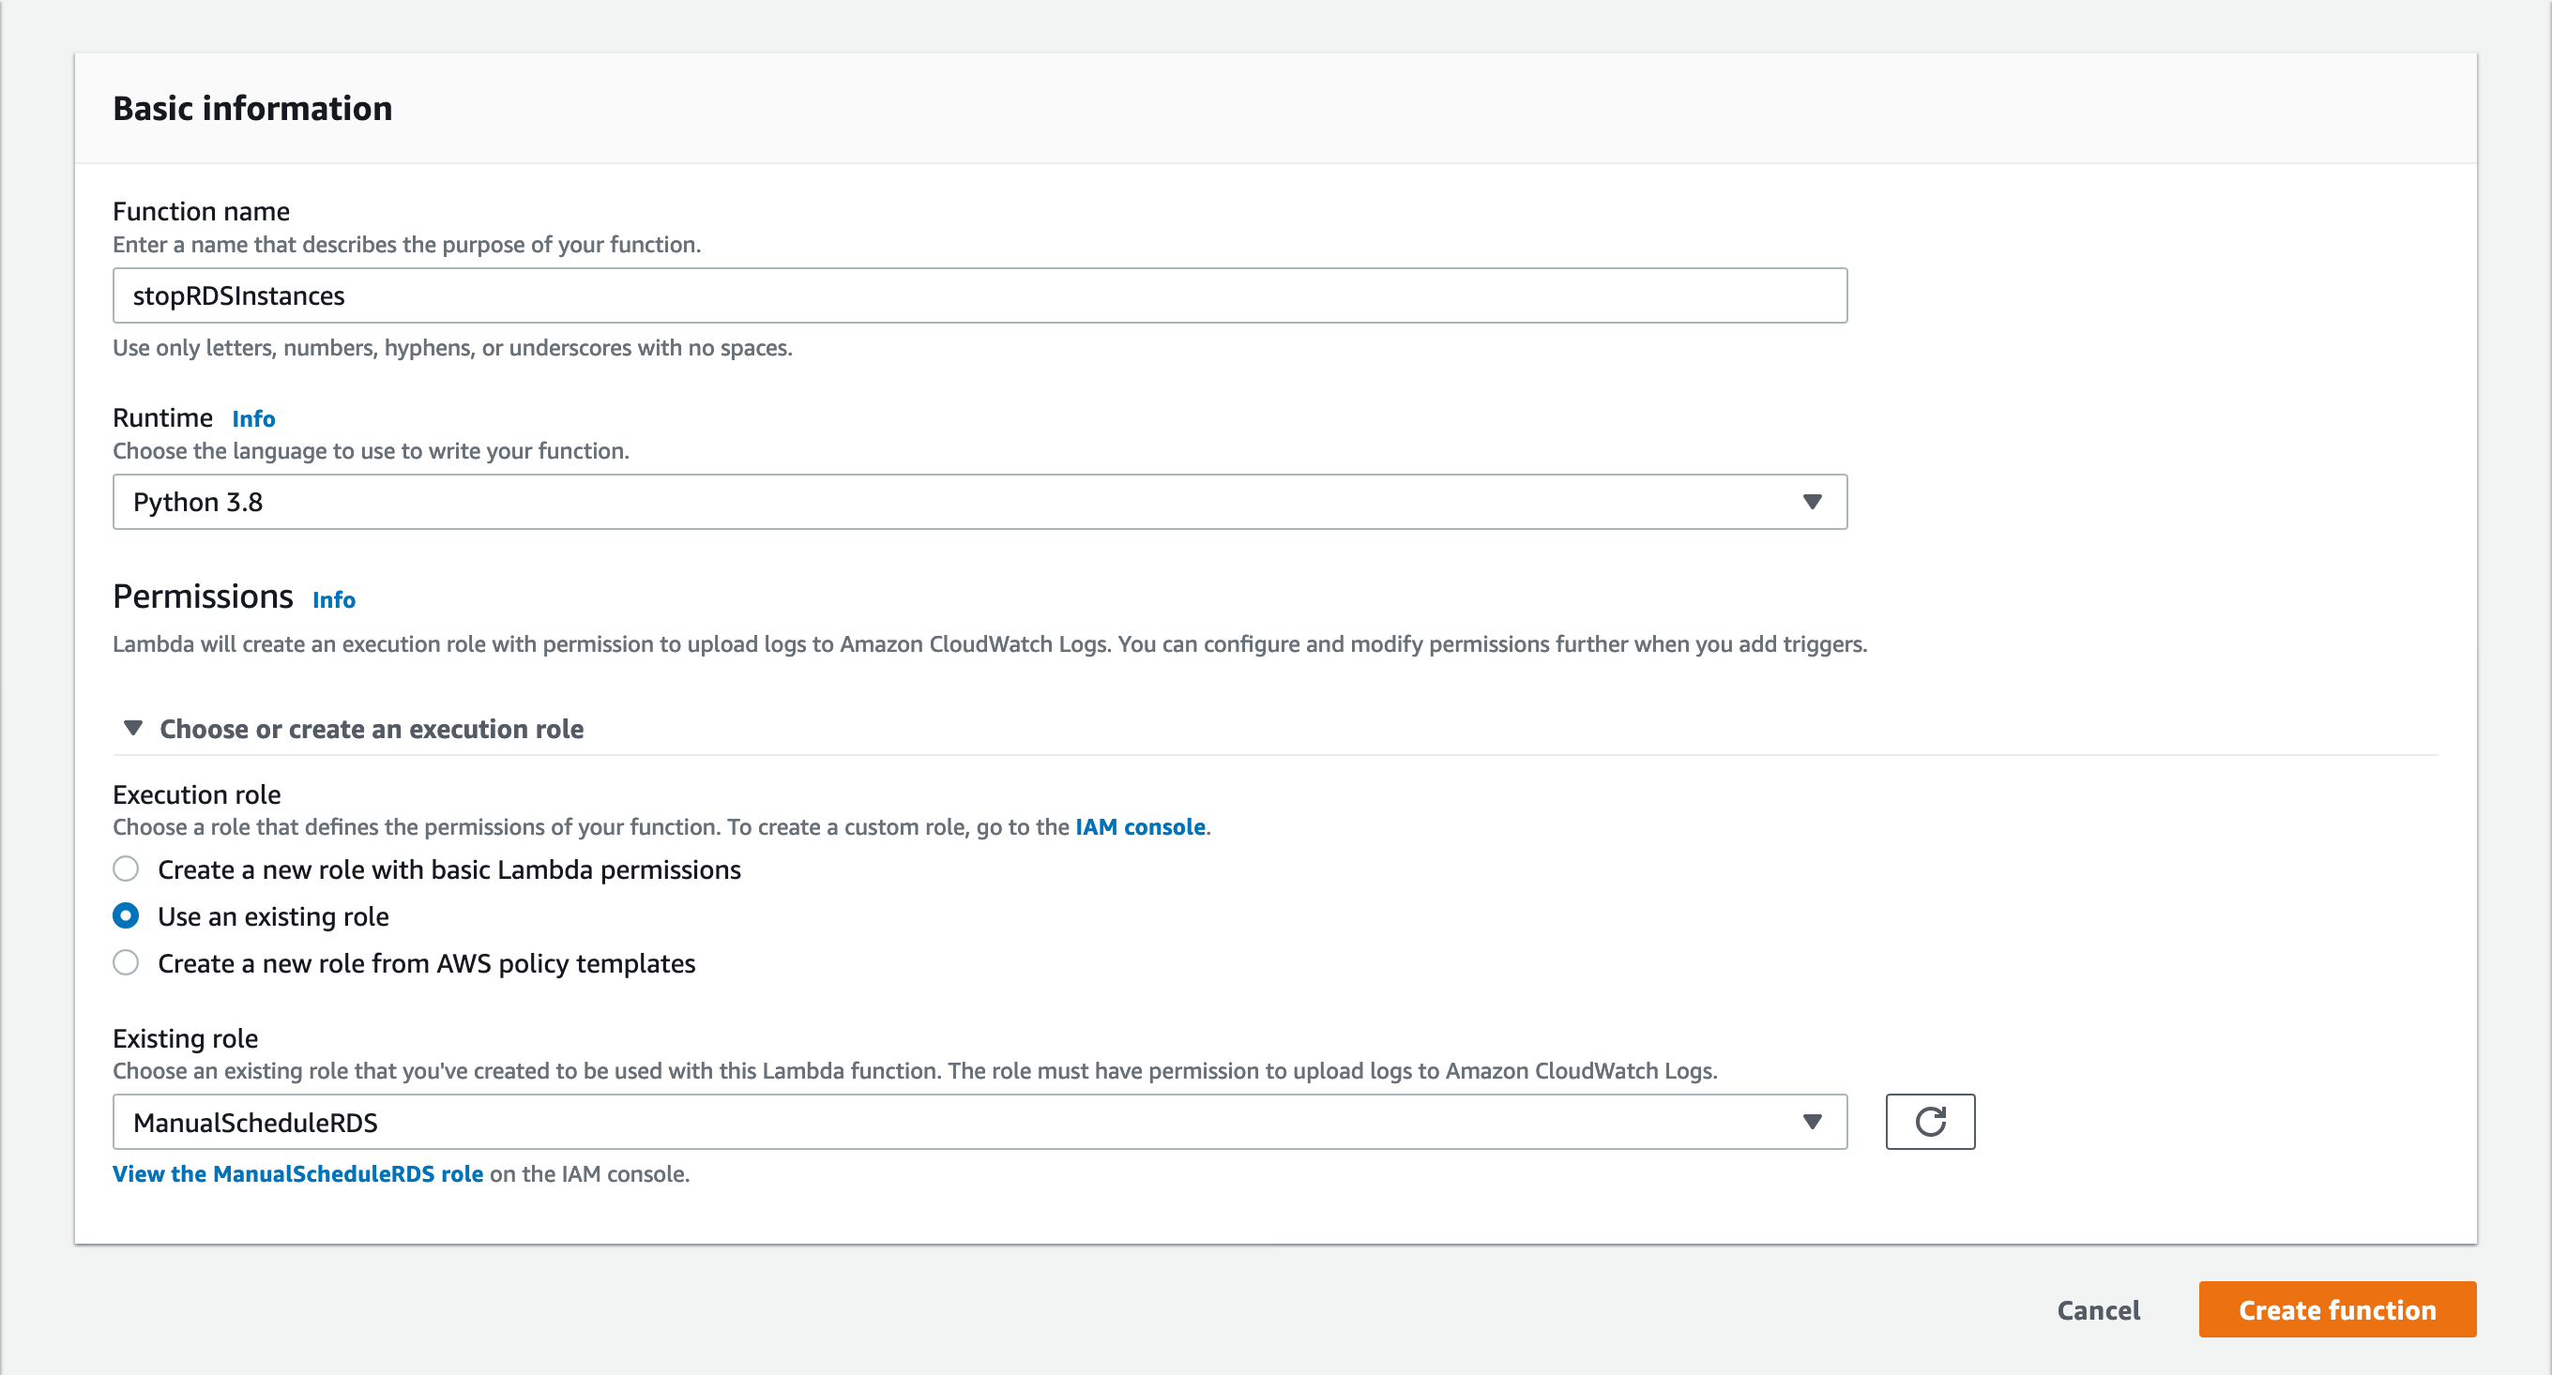Image resolution: width=2552 pixels, height=1375 pixels.
Task: Open the IAM console link
Action: point(1139,827)
